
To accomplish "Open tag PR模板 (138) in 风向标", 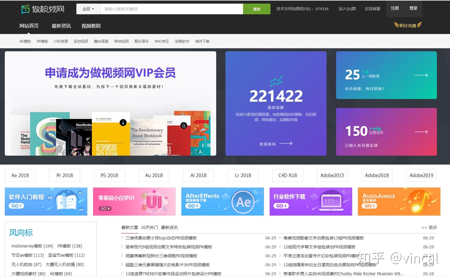I will 70,246.
